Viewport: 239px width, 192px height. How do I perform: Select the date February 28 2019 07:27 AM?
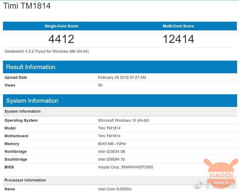122,77
